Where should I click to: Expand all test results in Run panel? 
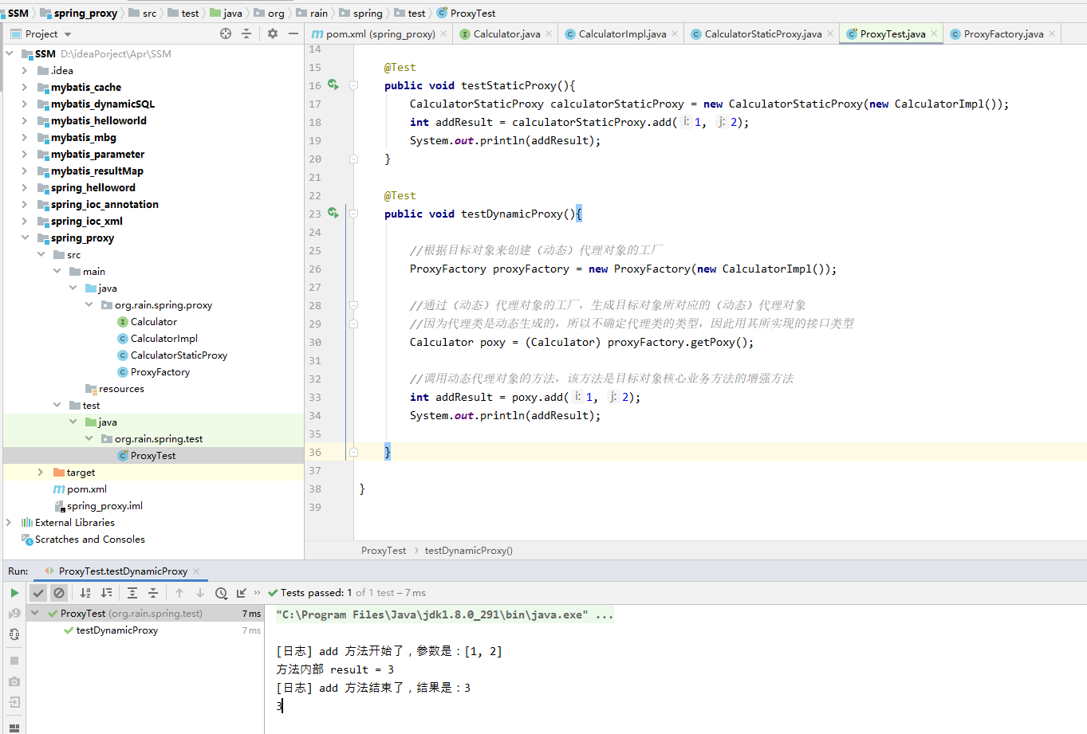click(x=132, y=593)
